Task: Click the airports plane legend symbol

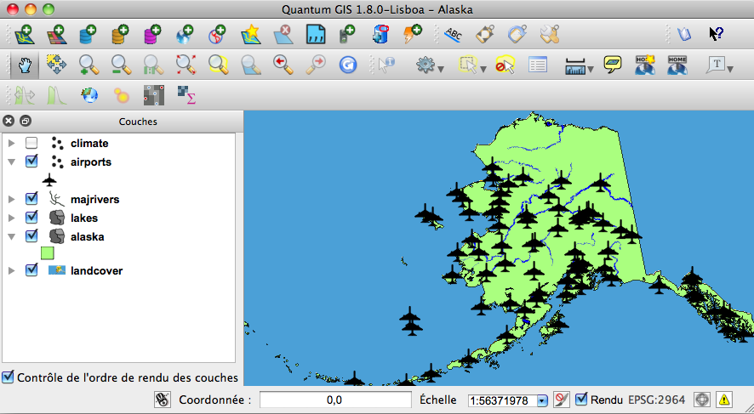Action: (x=49, y=180)
